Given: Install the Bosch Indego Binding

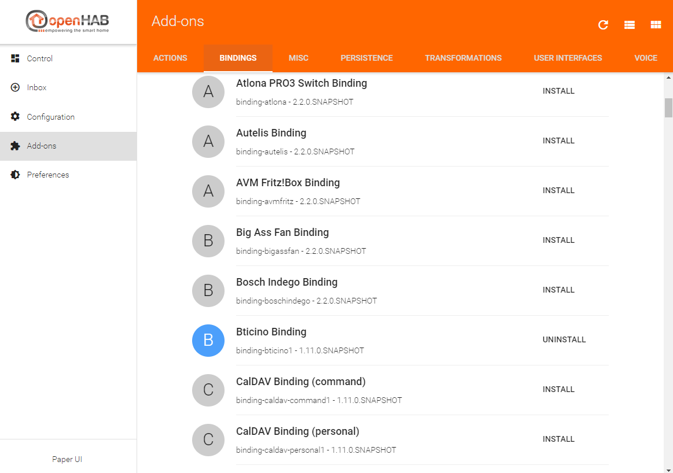Looking at the screenshot, I should (x=558, y=290).
